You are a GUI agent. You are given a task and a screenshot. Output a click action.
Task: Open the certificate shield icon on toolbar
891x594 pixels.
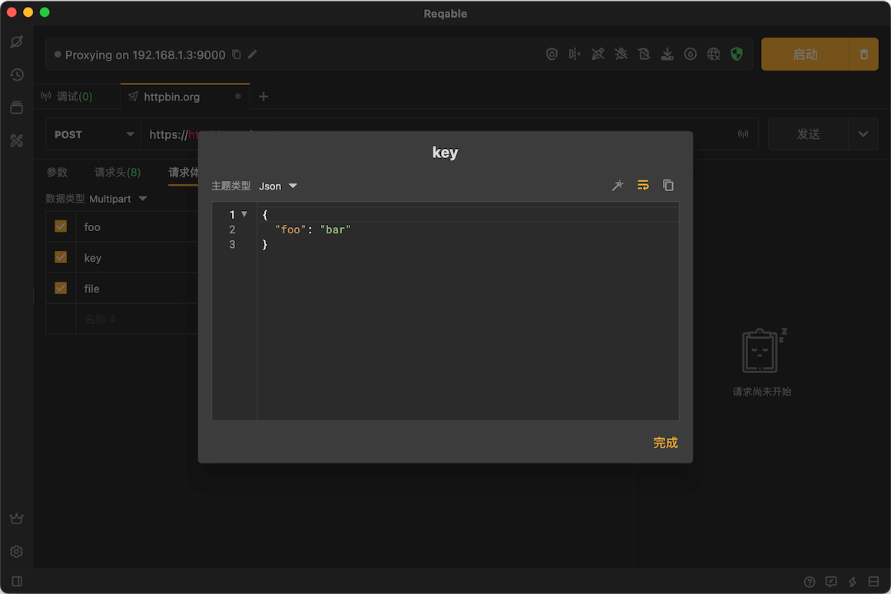click(x=551, y=54)
